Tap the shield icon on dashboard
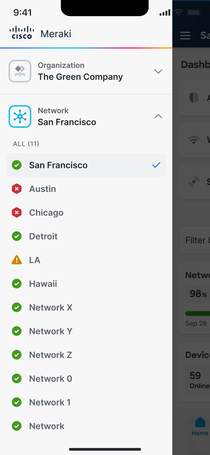Image resolution: width=210 pixels, height=455 pixels. pos(194,98)
